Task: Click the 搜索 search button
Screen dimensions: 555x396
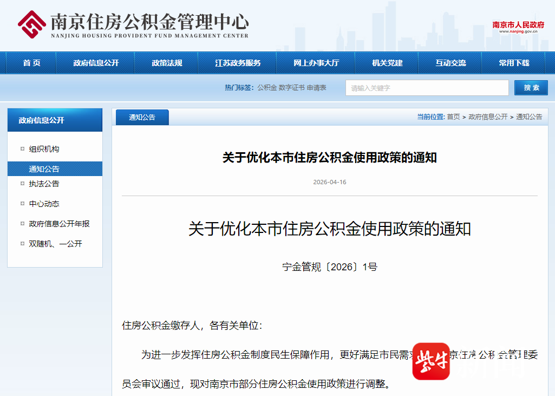Action: click(x=531, y=88)
